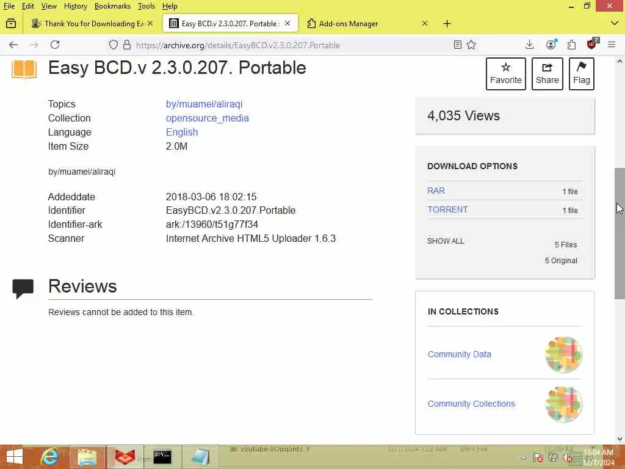
Task: Click the scrollbar down arrow
Action: click(620, 439)
